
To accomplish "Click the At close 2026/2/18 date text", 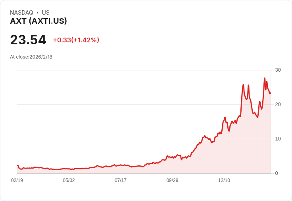I will (31, 57).
